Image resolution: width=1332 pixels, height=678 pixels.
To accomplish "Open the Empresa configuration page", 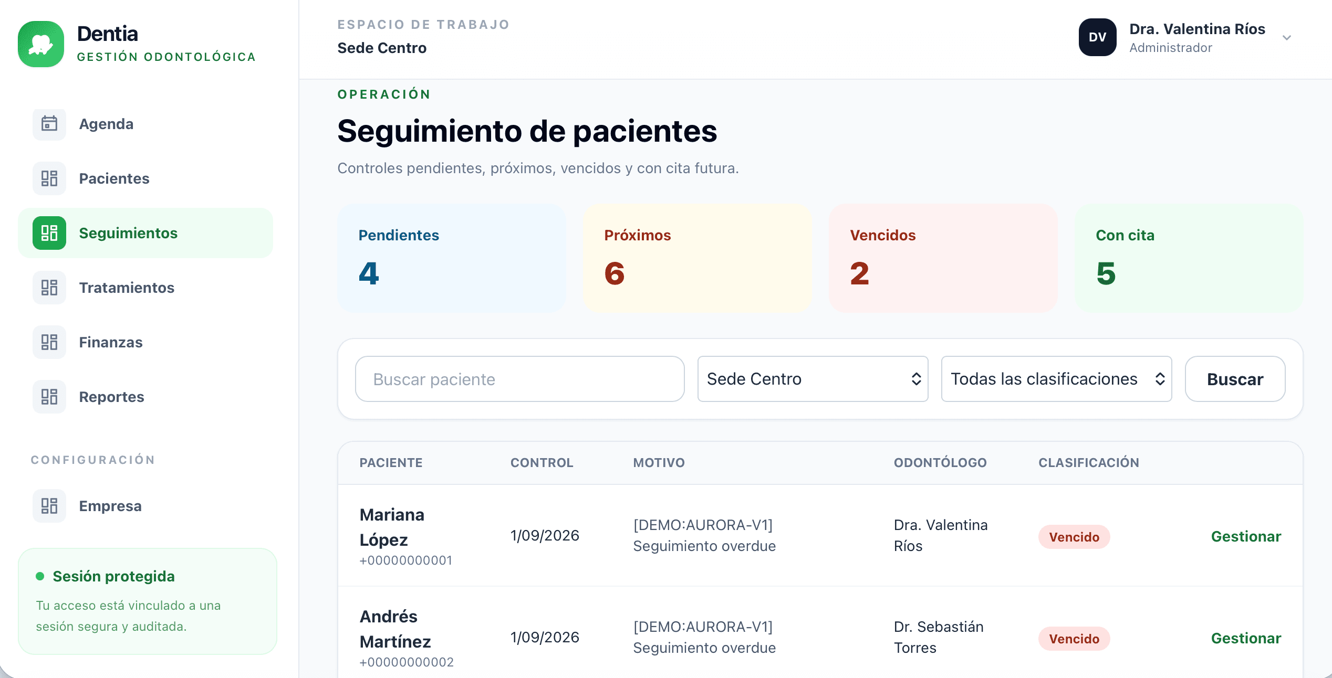I will pos(145,506).
